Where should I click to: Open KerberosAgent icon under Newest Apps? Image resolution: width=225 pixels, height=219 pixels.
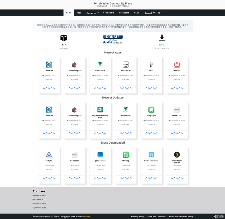(75, 65)
